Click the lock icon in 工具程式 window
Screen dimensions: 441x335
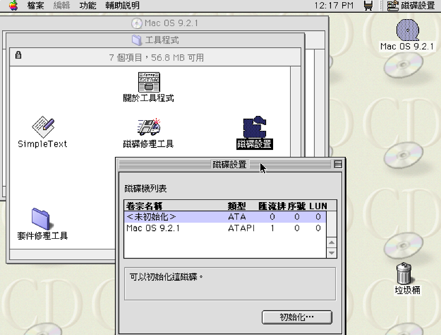click(x=18, y=55)
